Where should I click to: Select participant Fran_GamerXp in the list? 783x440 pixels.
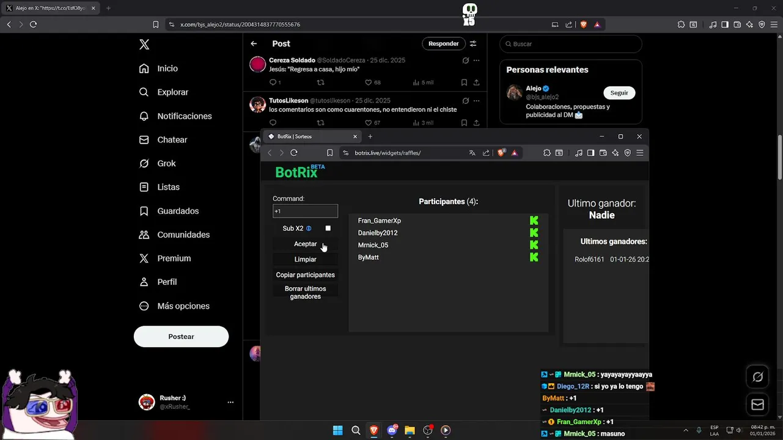pyautogui.click(x=380, y=221)
